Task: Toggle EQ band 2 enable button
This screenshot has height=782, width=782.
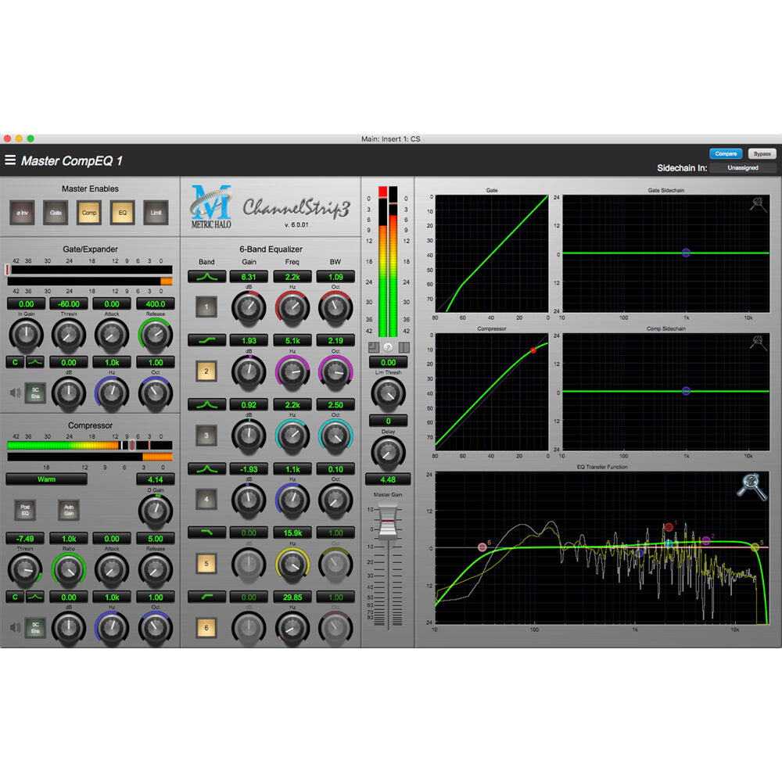Action: [206, 371]
